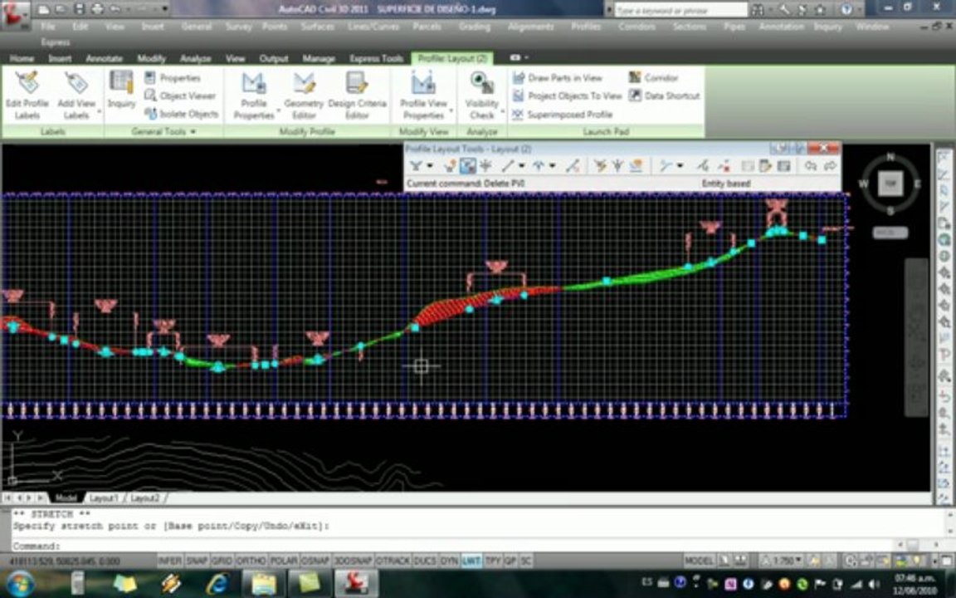The width and height of the screenshot is (956, 598).
Task: Toggle DYN dynamic input
Action: (449, 561)
